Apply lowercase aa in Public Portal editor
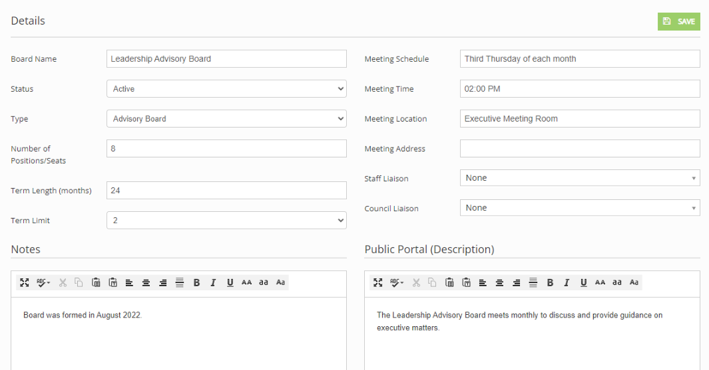Image resolution: width=709 pixels, height=370 pixels. tap(617, 282)
